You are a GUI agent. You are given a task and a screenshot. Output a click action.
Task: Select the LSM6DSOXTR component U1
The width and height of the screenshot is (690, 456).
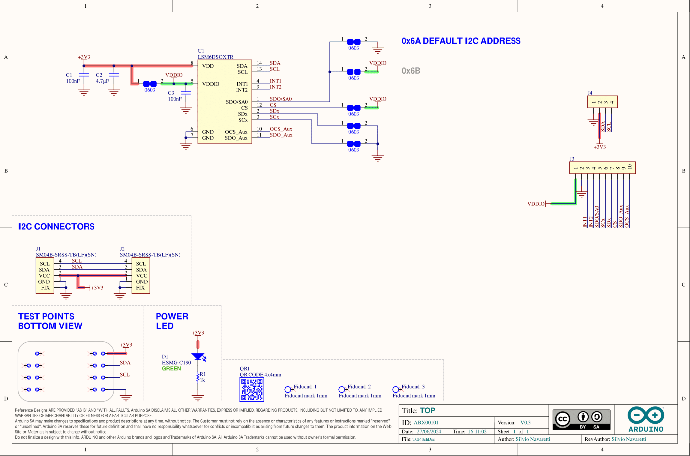click(225, 102)
